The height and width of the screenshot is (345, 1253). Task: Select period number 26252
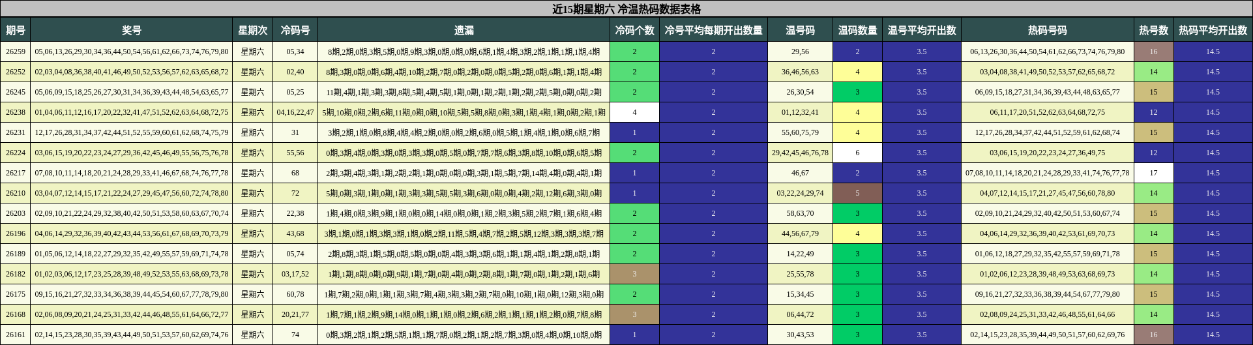(16, 72)
